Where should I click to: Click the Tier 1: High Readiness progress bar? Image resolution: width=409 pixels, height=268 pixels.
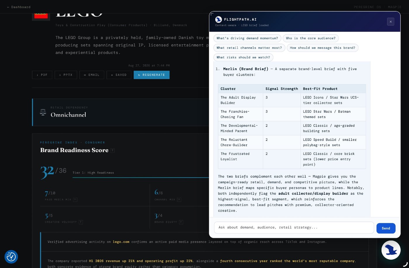[x=141, y=177]
